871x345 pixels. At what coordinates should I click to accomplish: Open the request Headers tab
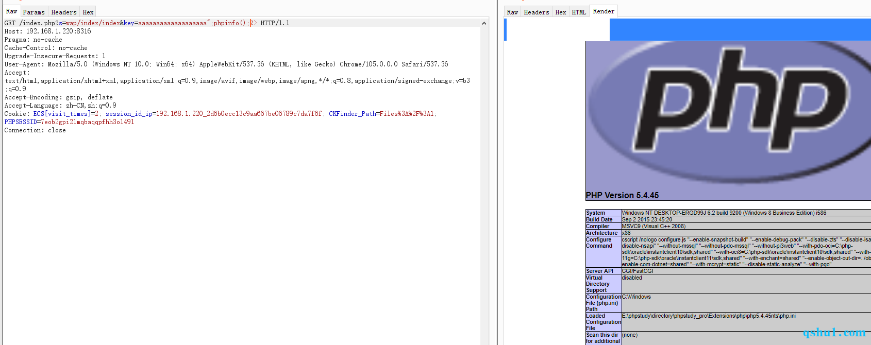point(64,12)
